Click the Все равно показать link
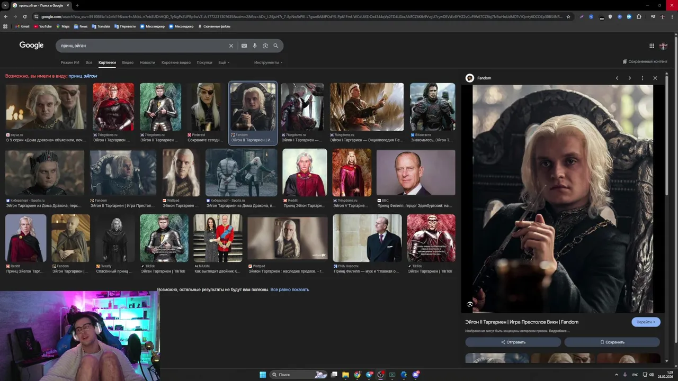 [290, 289]
